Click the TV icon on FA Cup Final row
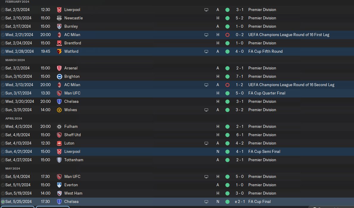This screenshot has height=208, width=354. (206, 202)
